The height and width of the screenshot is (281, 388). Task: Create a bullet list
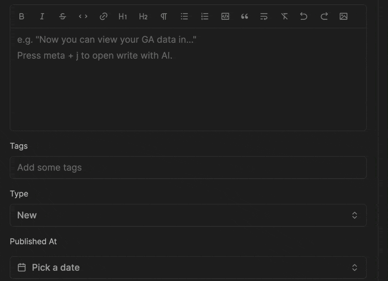point(184,17)
